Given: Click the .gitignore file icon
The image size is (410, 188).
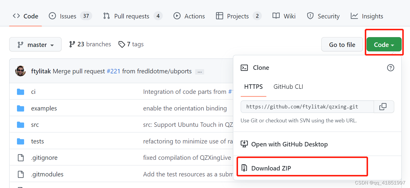Looking at the screenshot, I should [21, 157].
